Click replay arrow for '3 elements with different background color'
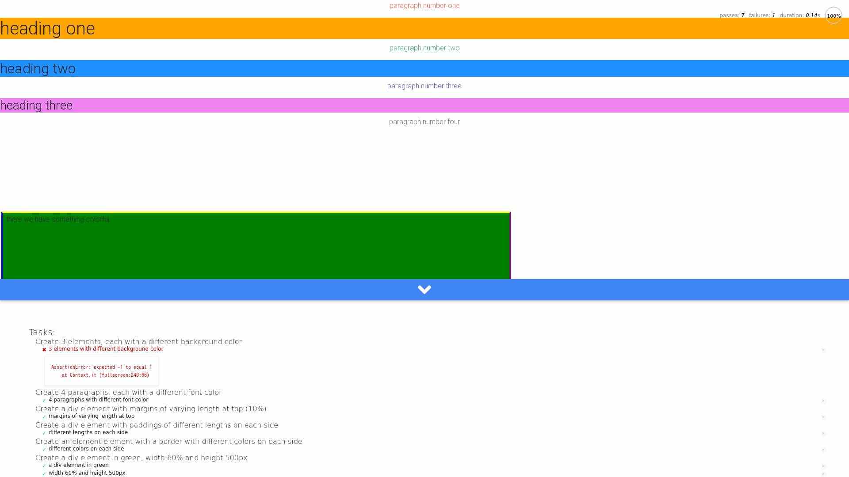The height and width of the screenshot is (477, 849). [823, 350]
